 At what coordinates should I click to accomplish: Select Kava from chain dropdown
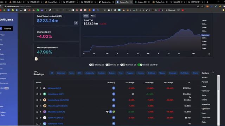[x=204, y=86]
